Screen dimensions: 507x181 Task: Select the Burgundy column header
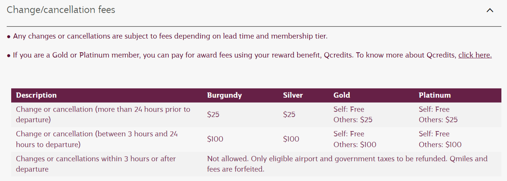pyautogui.click(x=224, y=95)
